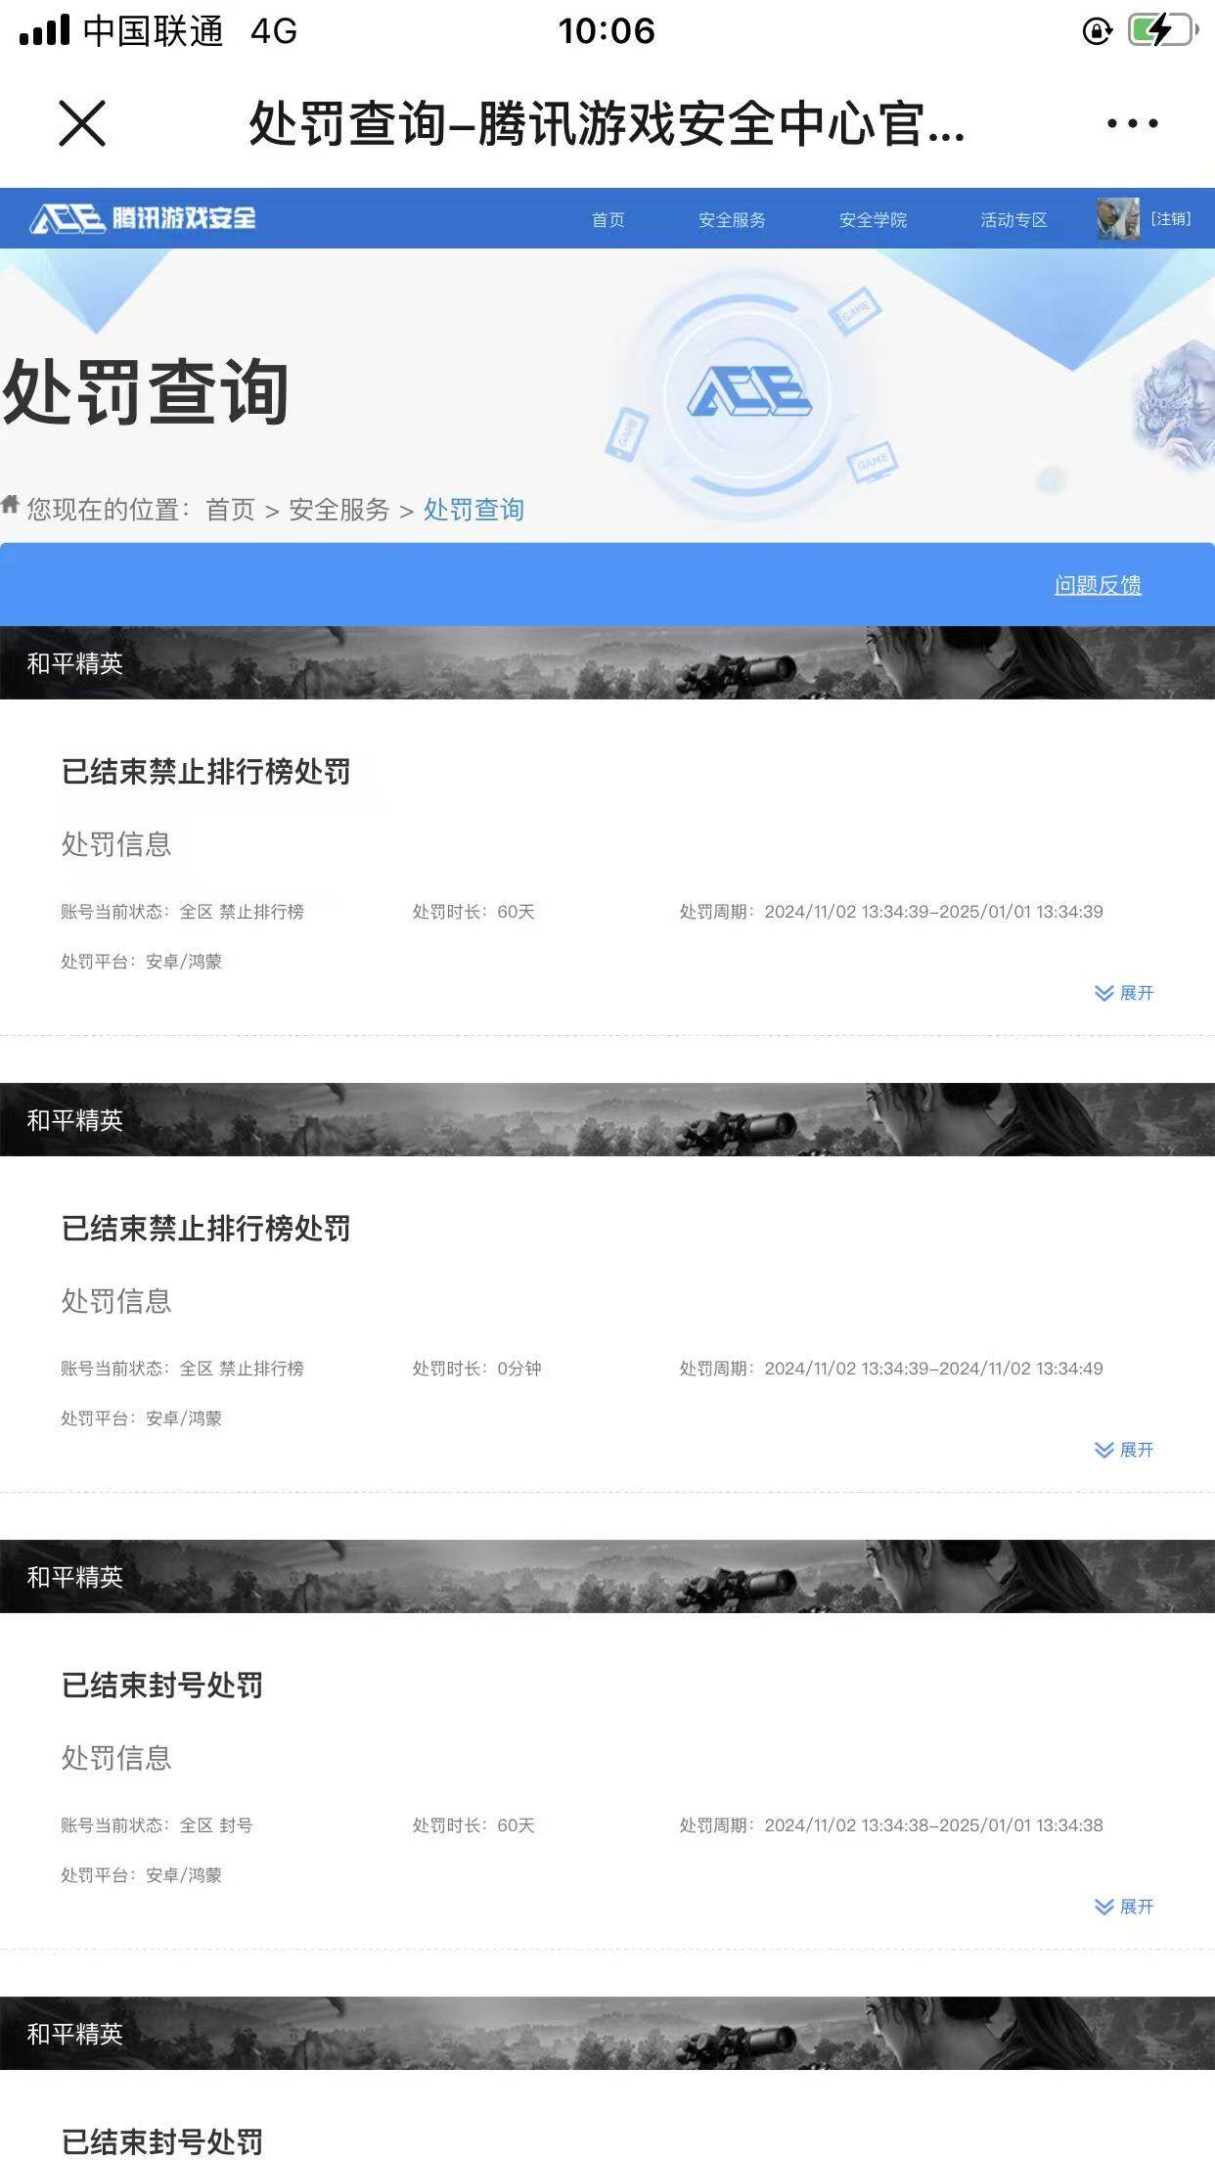The image size is (1215, 2160).
Task: Click the bottom-most 和平精英 banner
Action: [x=607, y=2034]
